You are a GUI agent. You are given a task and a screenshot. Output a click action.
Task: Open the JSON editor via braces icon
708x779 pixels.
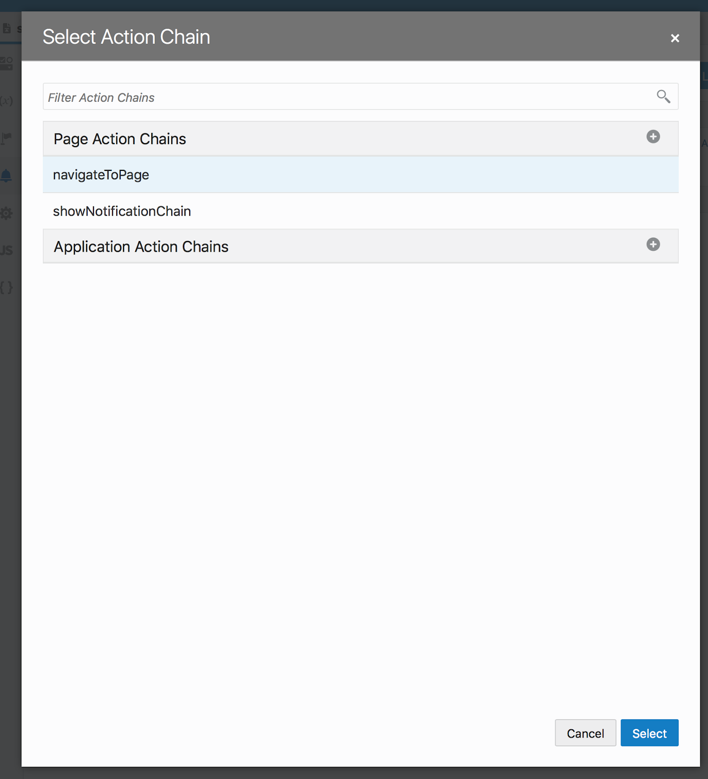click(7, 287)
